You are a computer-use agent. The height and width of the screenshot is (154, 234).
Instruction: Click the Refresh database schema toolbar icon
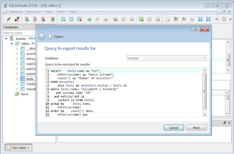click(x=53, y=19)
